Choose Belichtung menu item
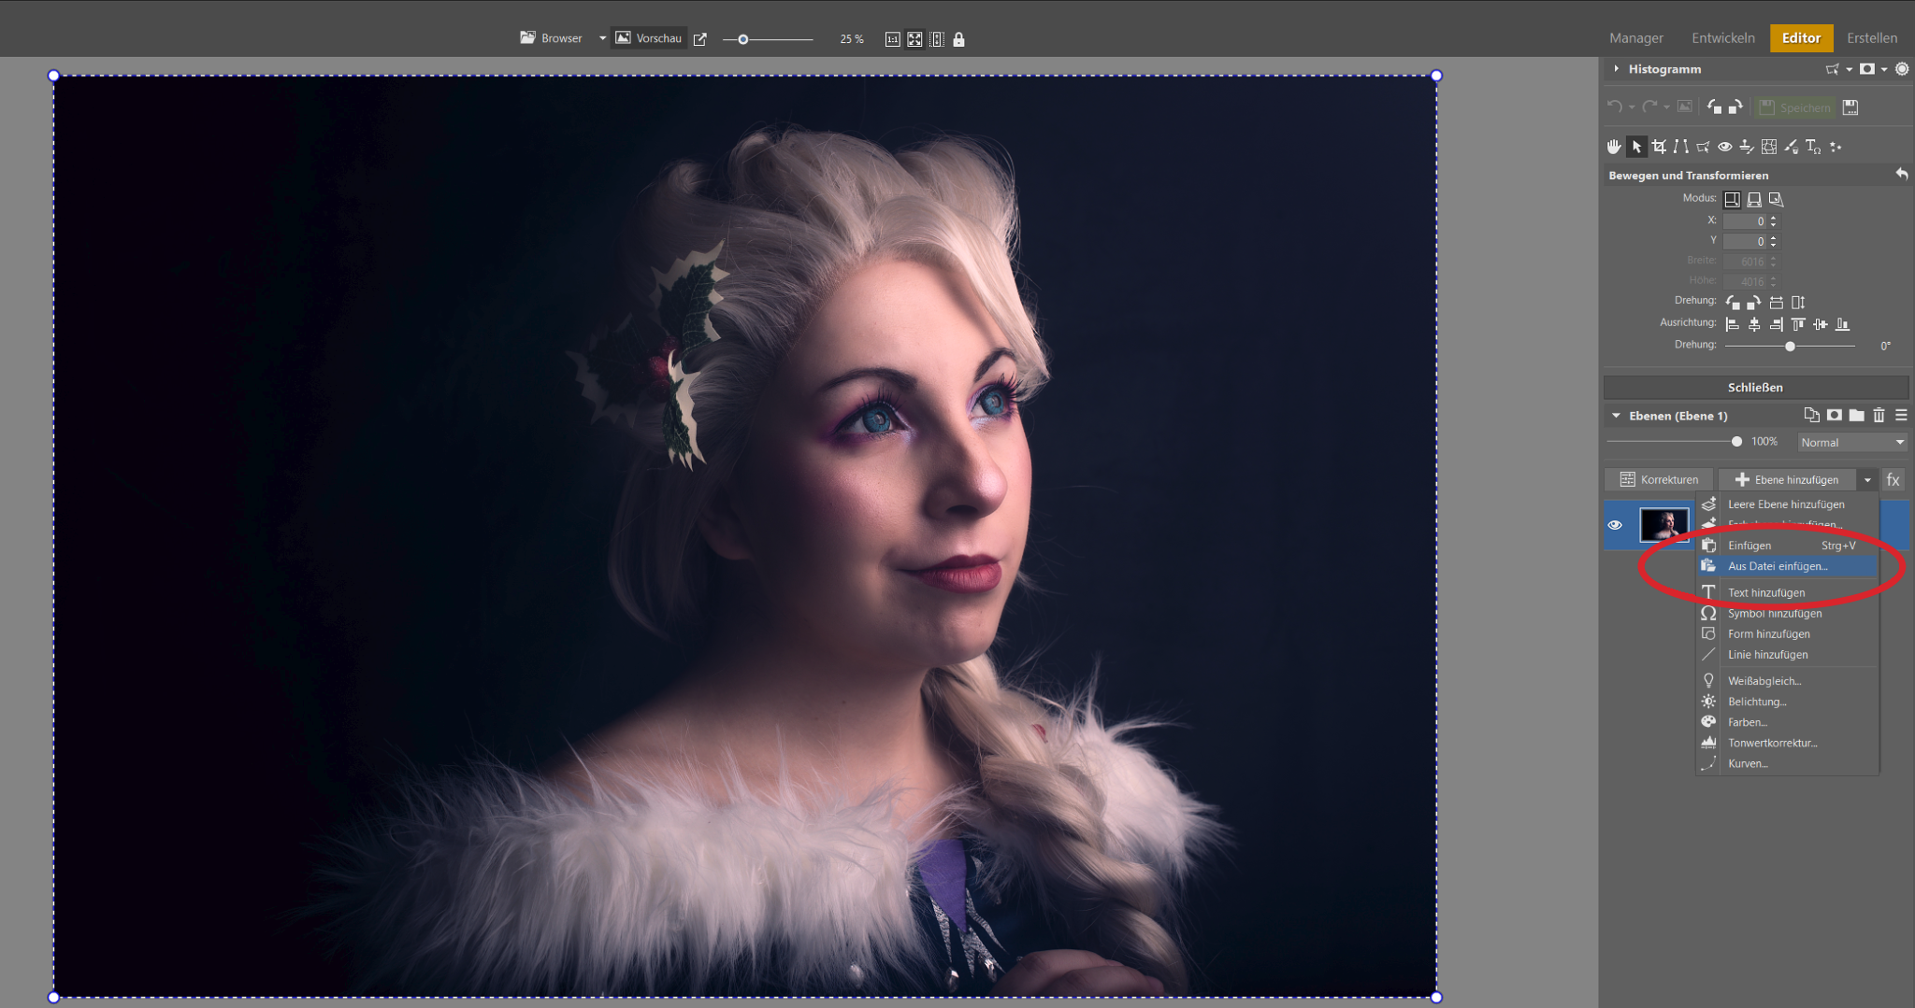Viewport: 1915px width, 1008px height. (1788, 702)
